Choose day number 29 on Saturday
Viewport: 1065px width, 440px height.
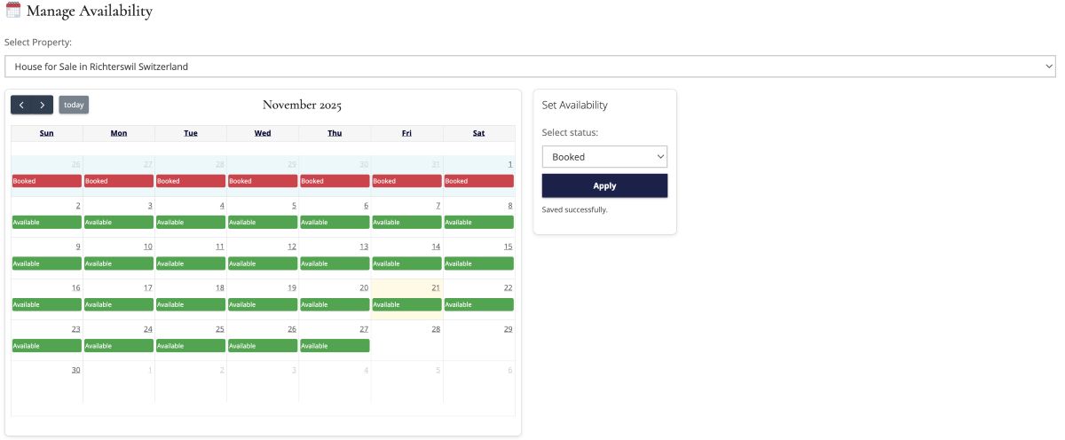(508, 329)
